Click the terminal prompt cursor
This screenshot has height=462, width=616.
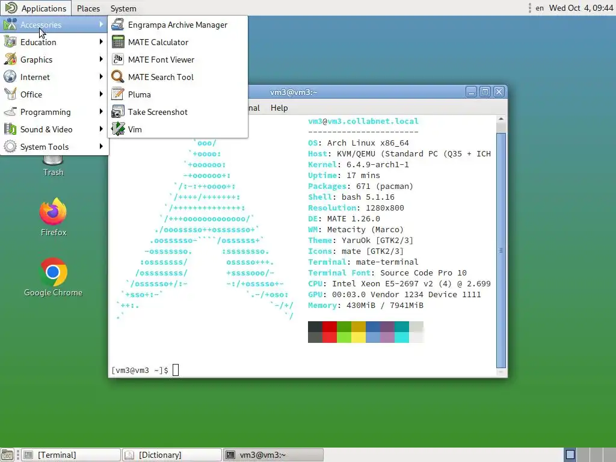(176, 370)
